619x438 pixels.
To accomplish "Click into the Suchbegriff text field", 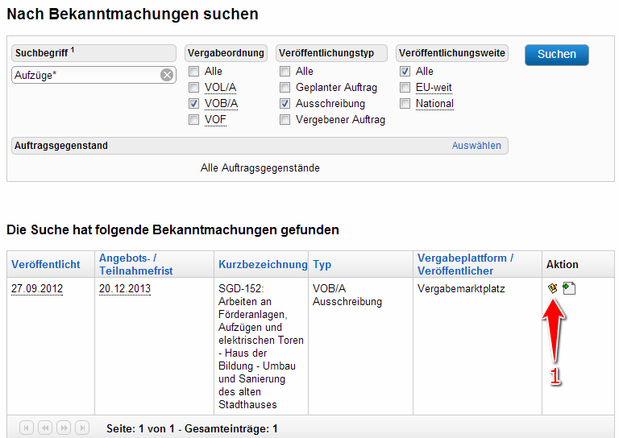I will pyautogui.click(x=85, y=75).
